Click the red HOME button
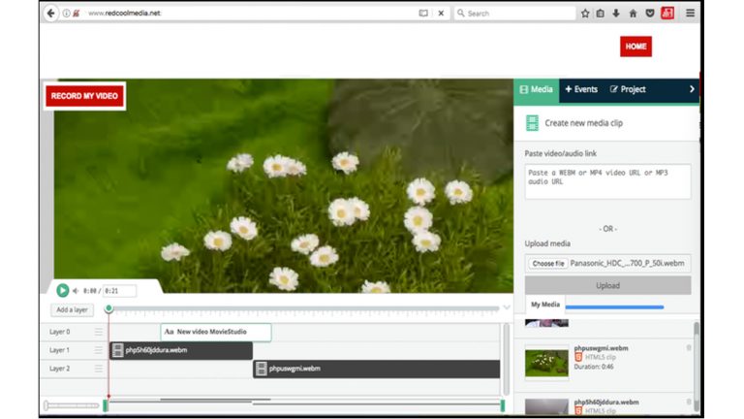Viewport: 744px width, 419px height. [x=635, y=47]
